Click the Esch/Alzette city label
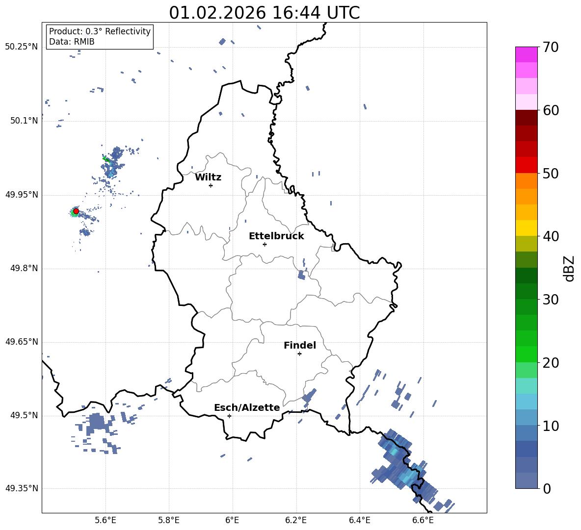This screenshot has width=581, height=530. click(x=247, y=408)
